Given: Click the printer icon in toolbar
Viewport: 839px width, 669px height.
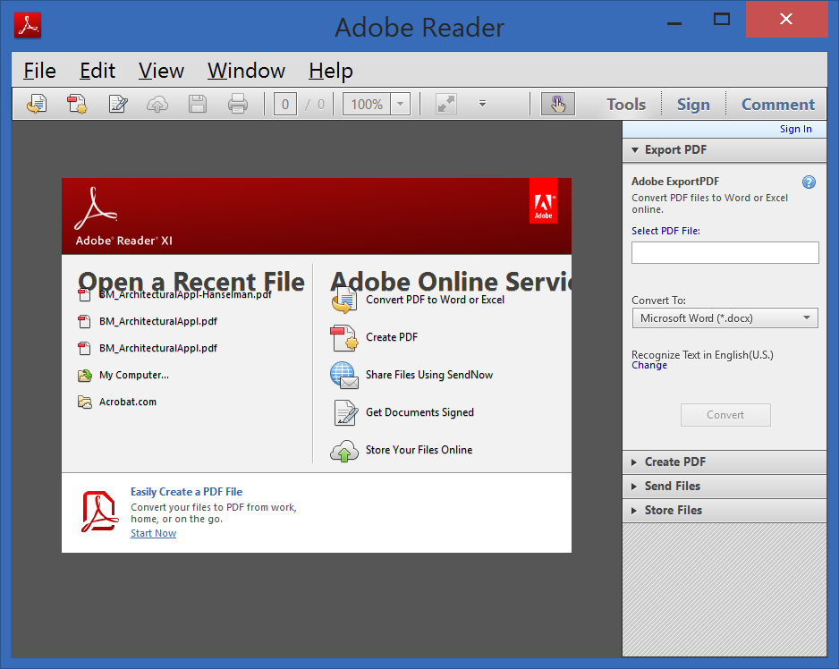Looking at the screenshot, I should (x=237, y=105).
